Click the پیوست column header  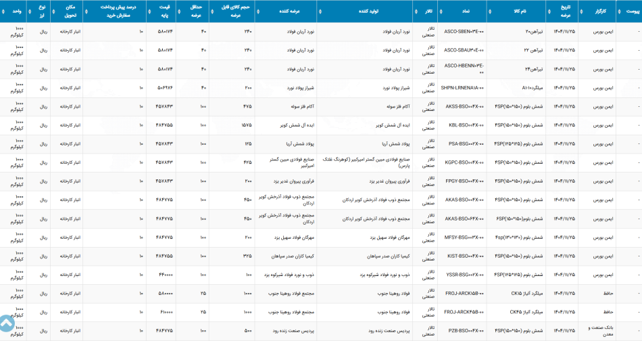pyautogui.click(x=629, y=12)
